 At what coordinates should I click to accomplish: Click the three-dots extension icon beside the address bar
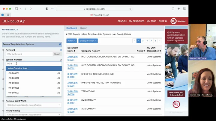[52, 9]
